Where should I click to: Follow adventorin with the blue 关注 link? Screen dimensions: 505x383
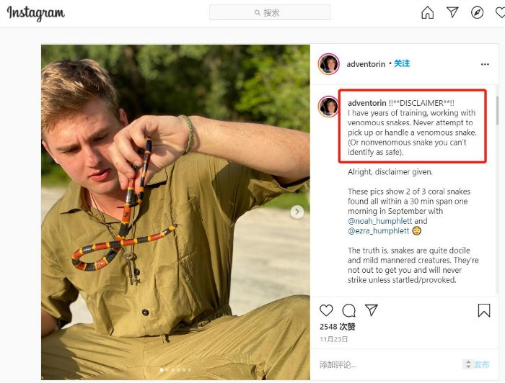tap(402, 63)
